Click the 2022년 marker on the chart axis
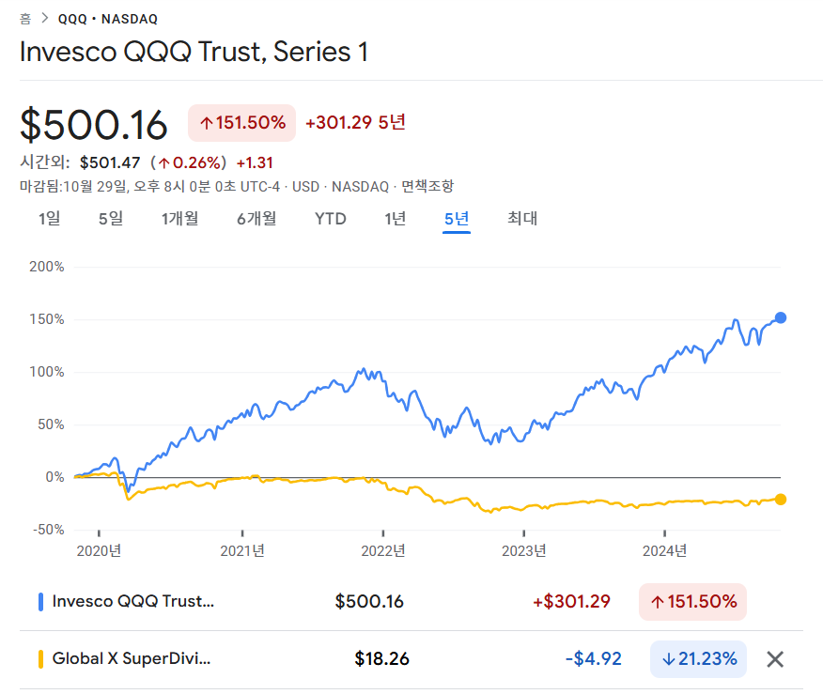This screenshot has width=823, height=694. coord(383,550)
